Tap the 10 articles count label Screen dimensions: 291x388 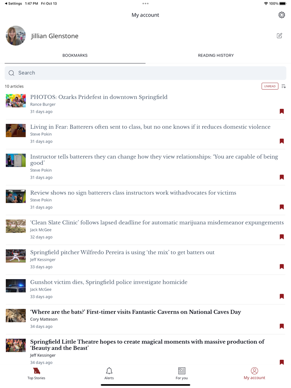coord(14,86)
